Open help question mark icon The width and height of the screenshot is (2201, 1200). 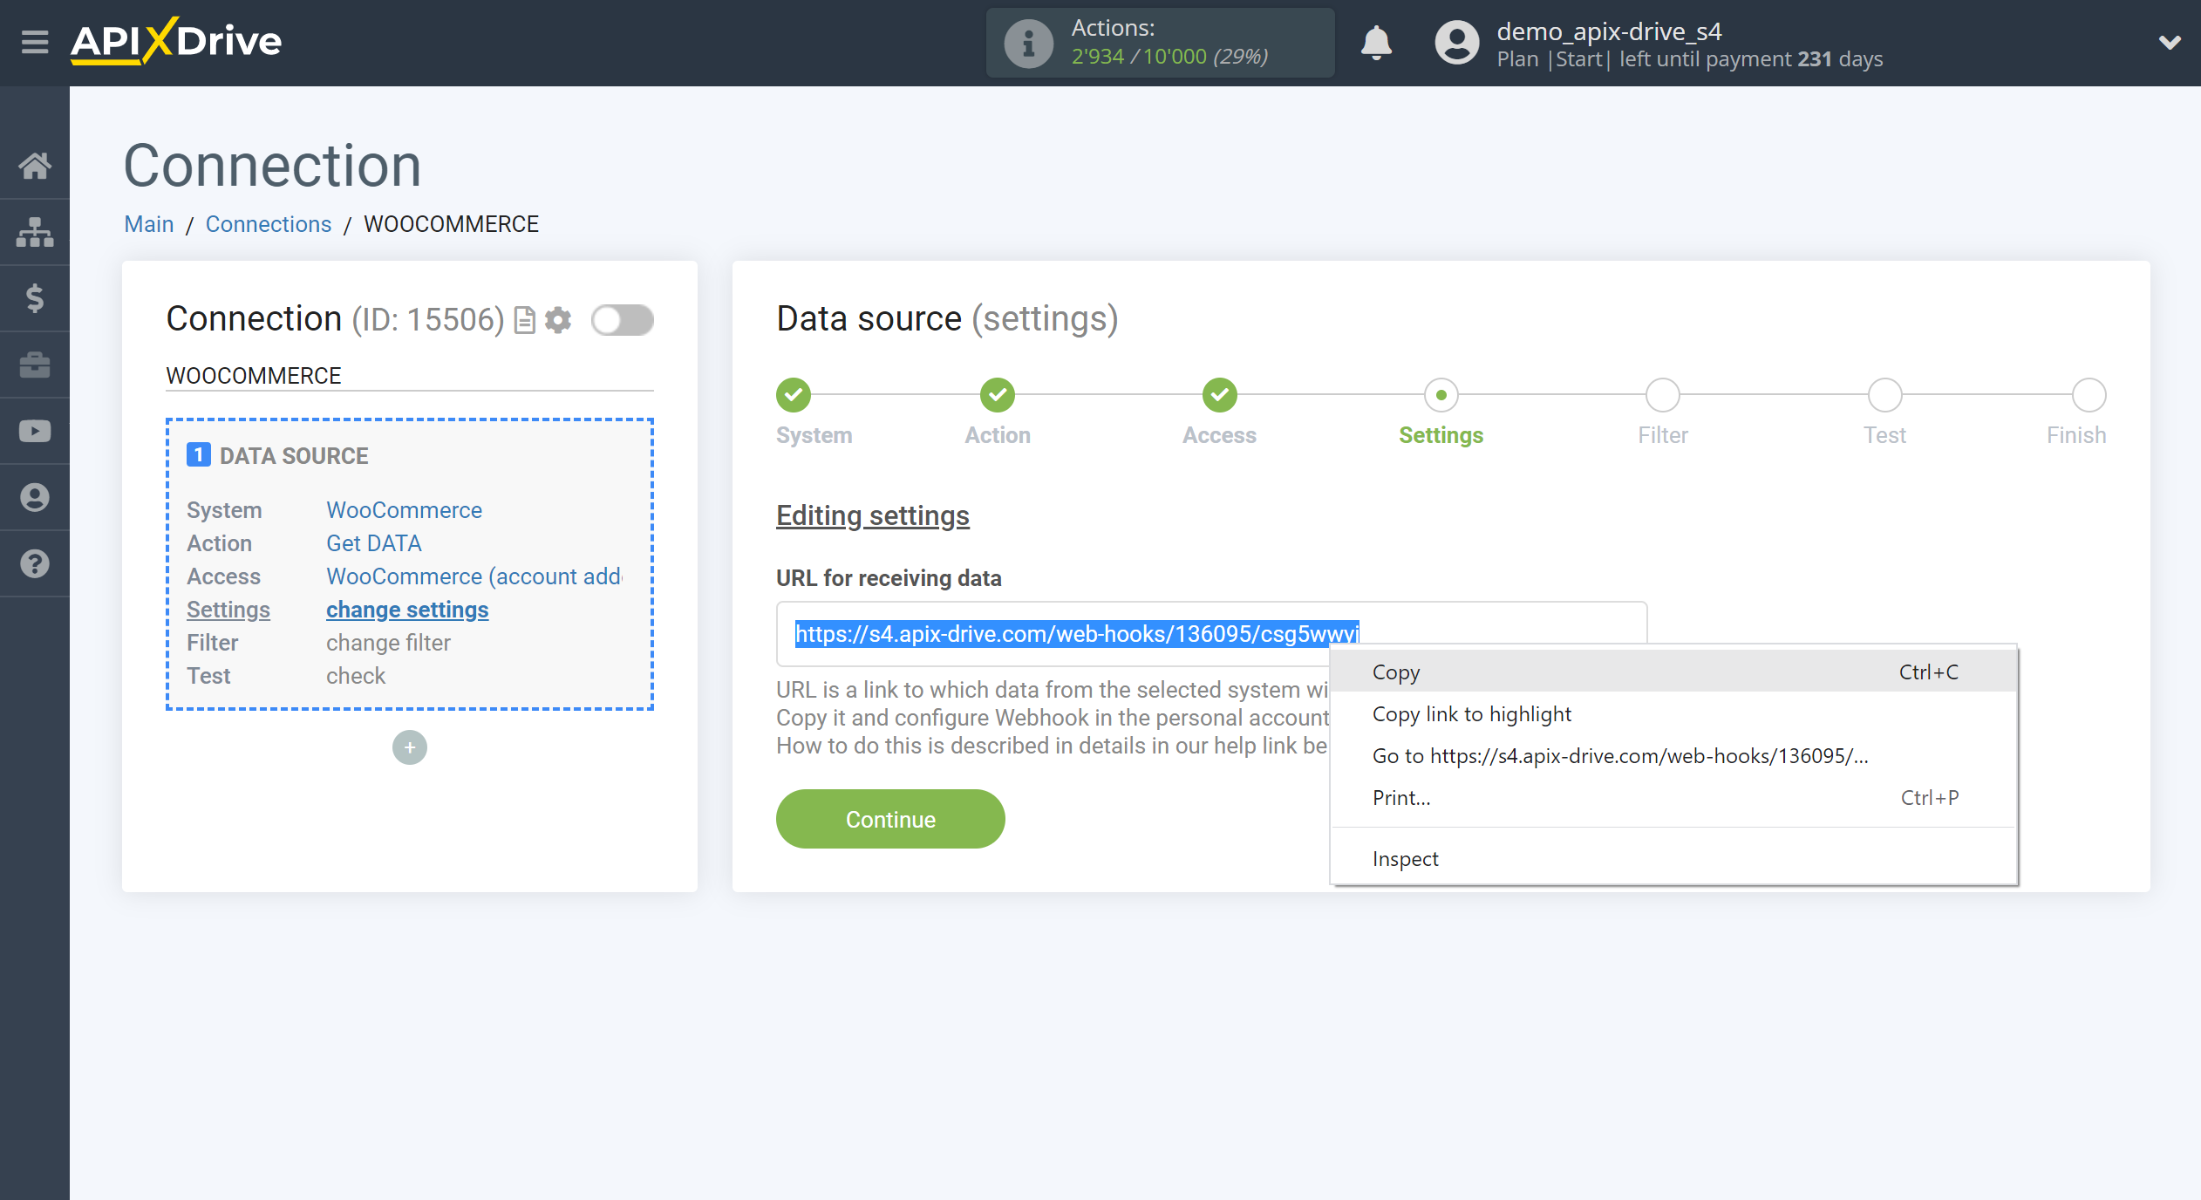[35, 563]
